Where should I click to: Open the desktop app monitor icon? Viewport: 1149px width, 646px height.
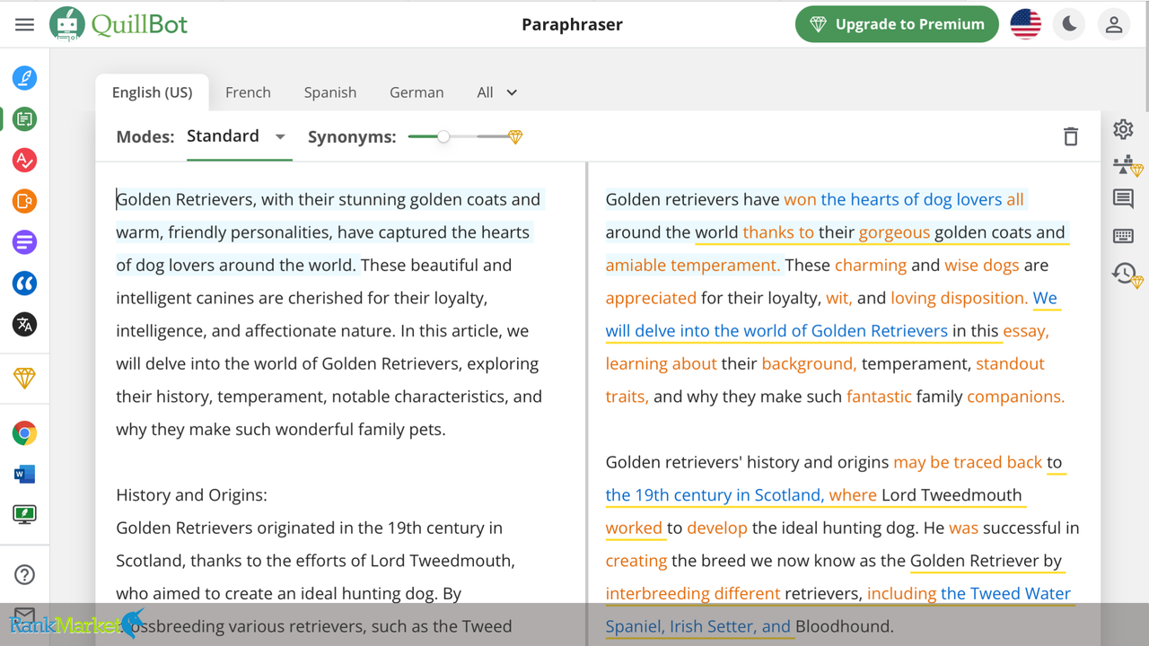(24, 514)
